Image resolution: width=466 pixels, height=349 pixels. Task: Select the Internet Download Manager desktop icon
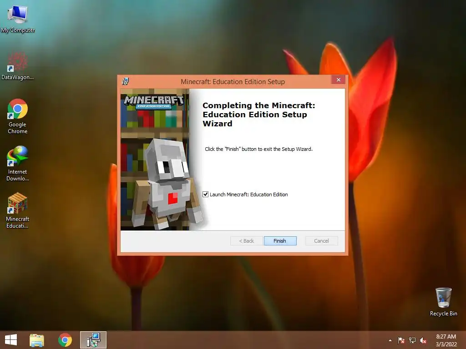click(18, 163)
